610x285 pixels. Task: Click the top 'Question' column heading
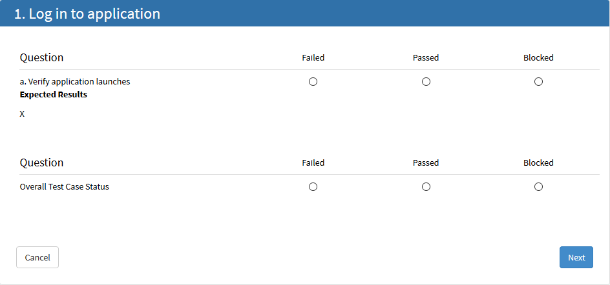pos(42,57)
